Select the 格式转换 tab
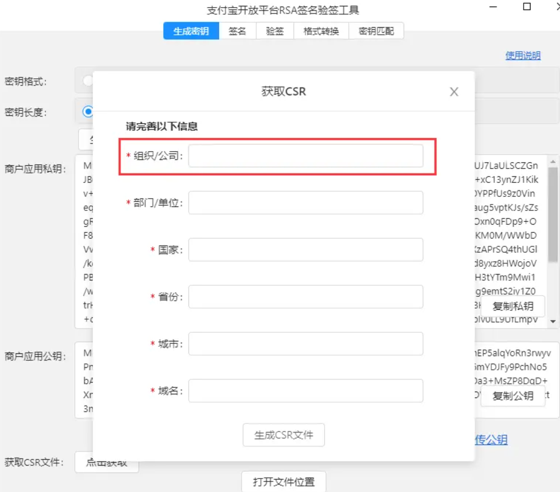560x492 pixels. [321, 31]
